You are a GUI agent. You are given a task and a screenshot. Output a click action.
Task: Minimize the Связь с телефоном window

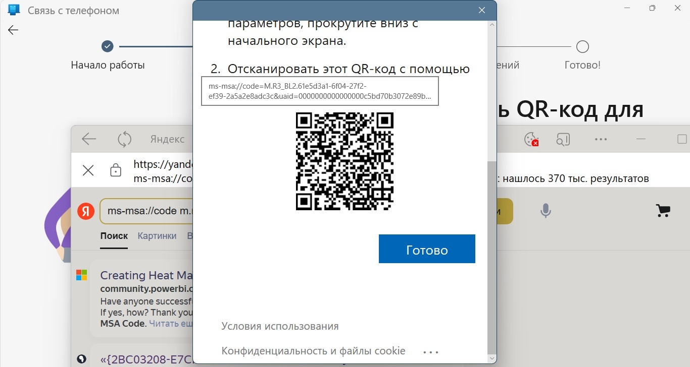(x=627, y=8)
